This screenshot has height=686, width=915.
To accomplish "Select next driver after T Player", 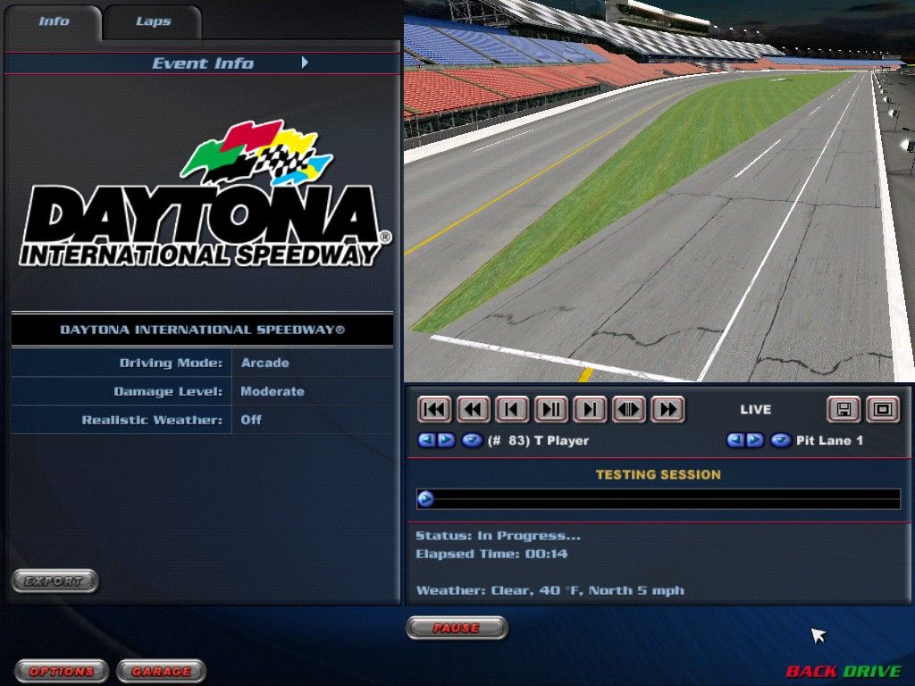I will click(446, 440).
